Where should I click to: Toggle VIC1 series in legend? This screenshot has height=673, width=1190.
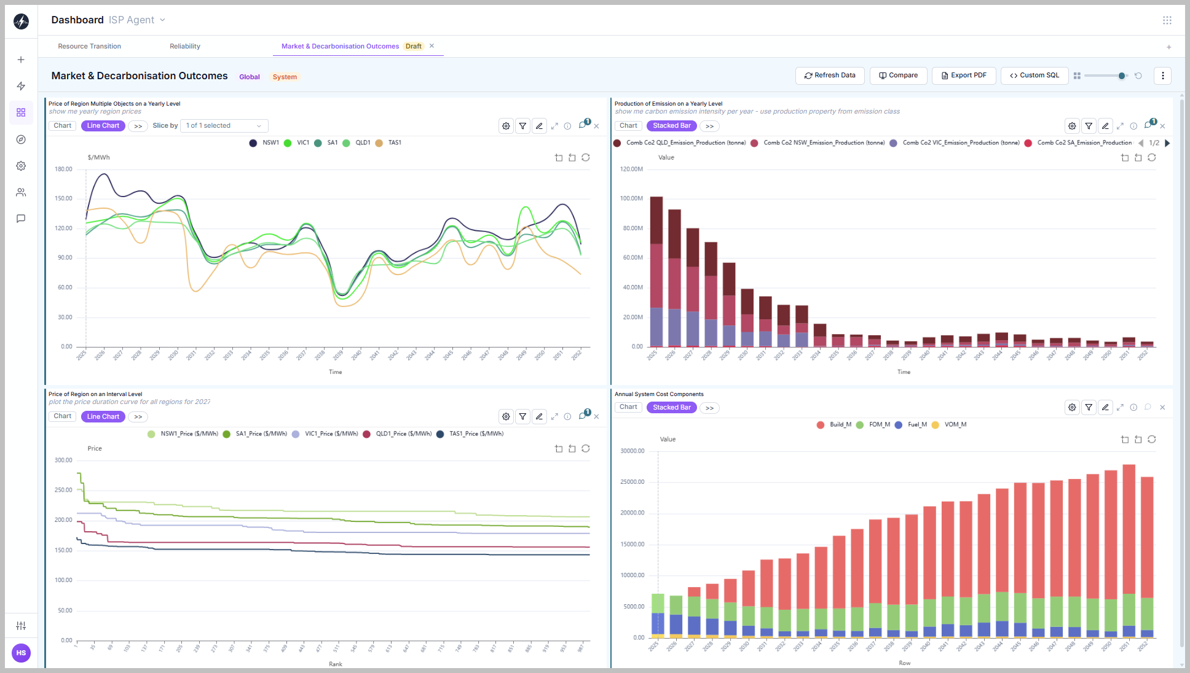pos(297,142)
